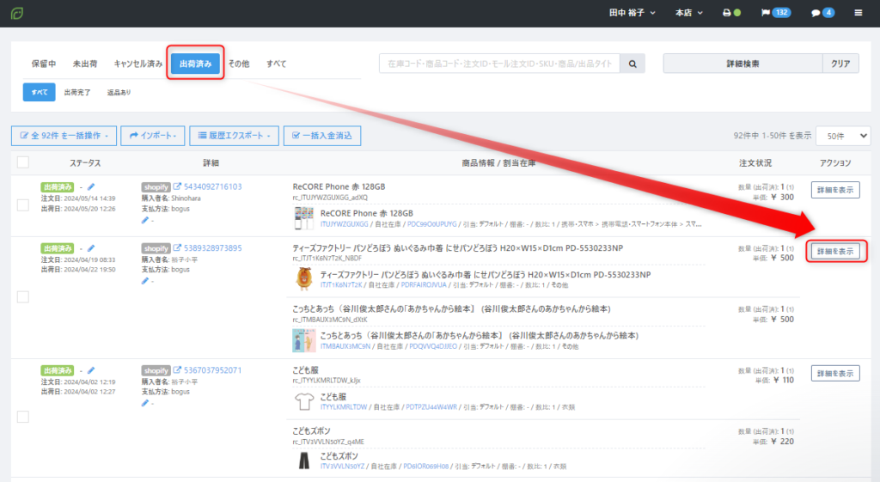
Task: Open order link 5434092716103
Action: [213, 186]
